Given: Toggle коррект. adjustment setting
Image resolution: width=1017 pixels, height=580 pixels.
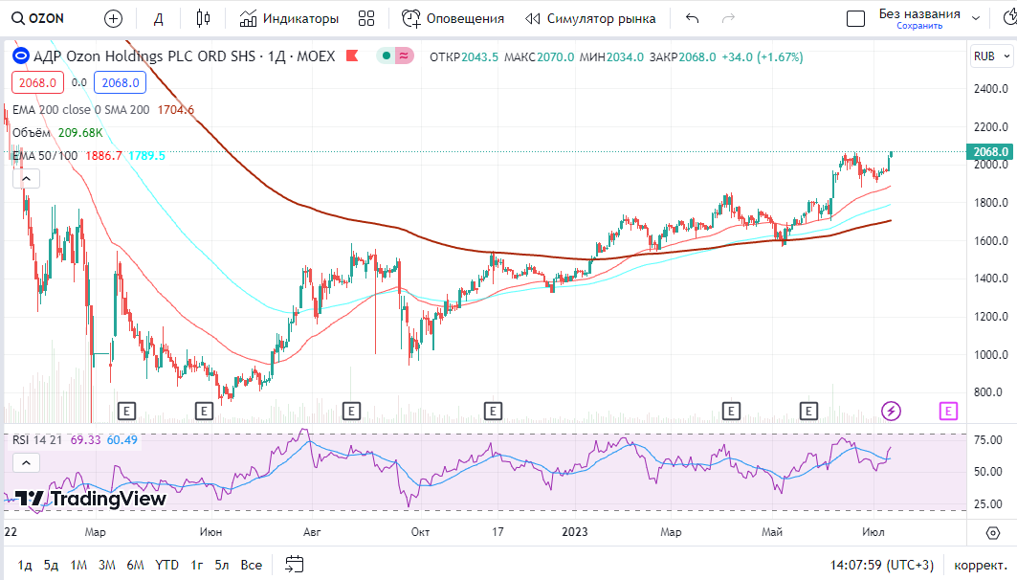Looking at the screenshot, I should point(980,565).
